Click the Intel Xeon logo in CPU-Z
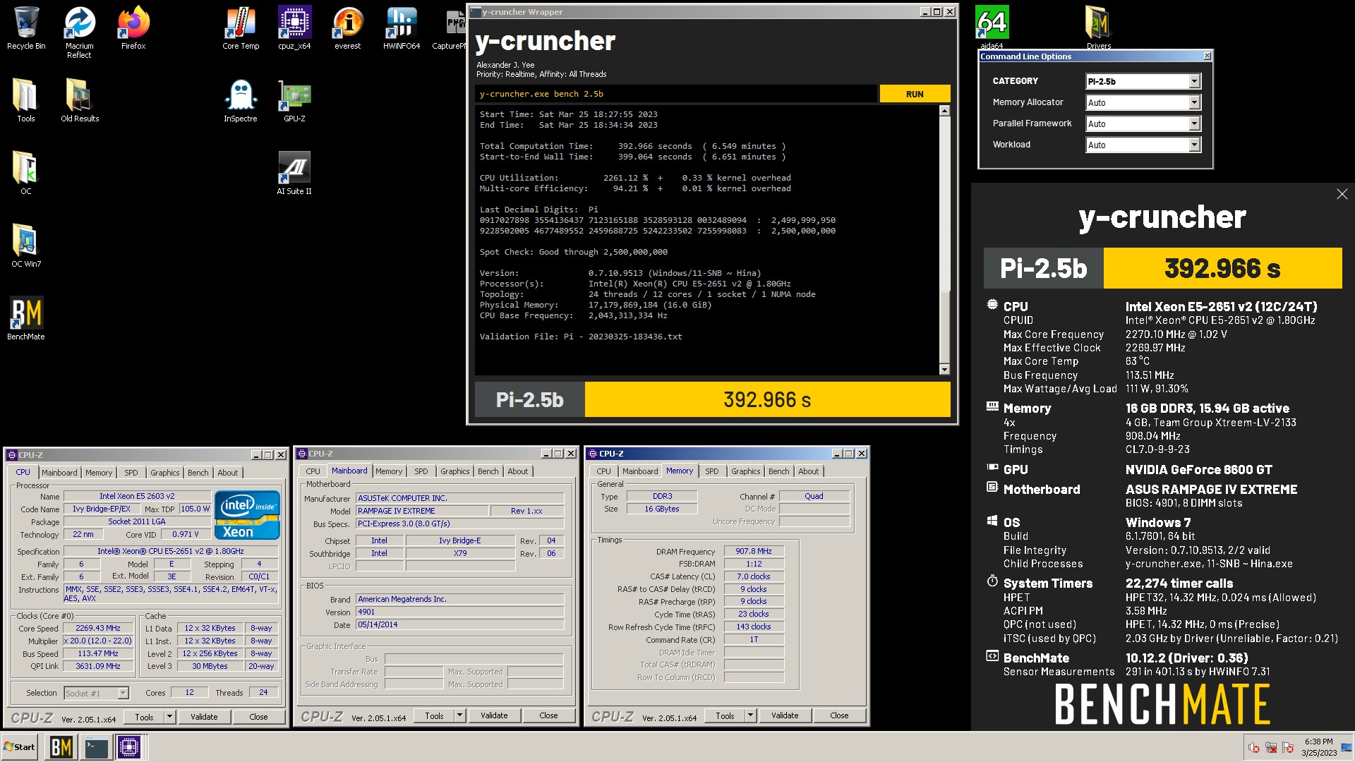Screen dimensions: 1355x762 pos(247,515)
